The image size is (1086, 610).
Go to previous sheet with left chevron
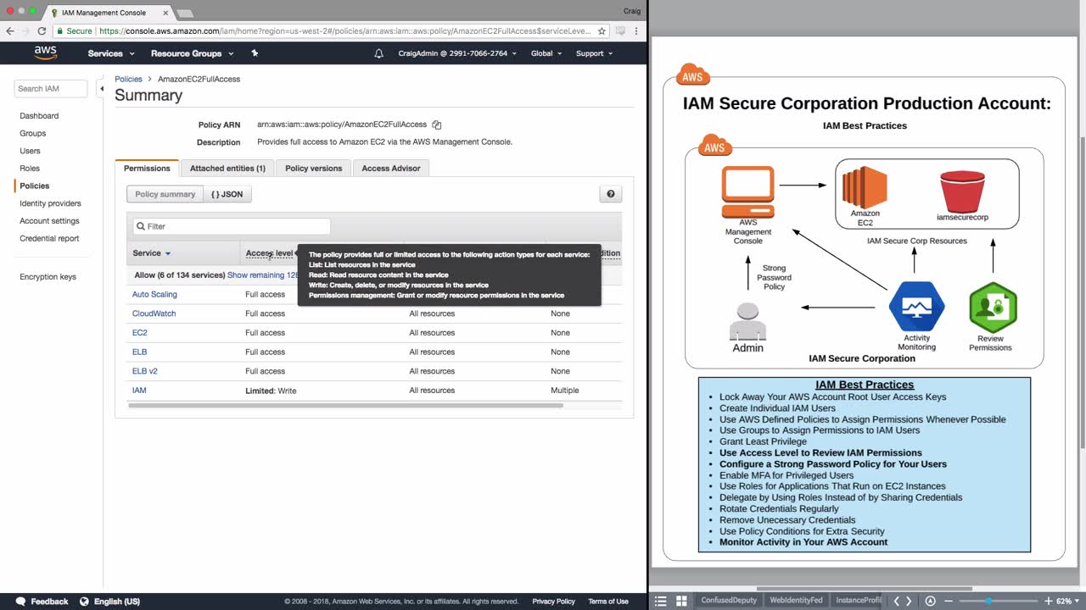click(897, 601)
